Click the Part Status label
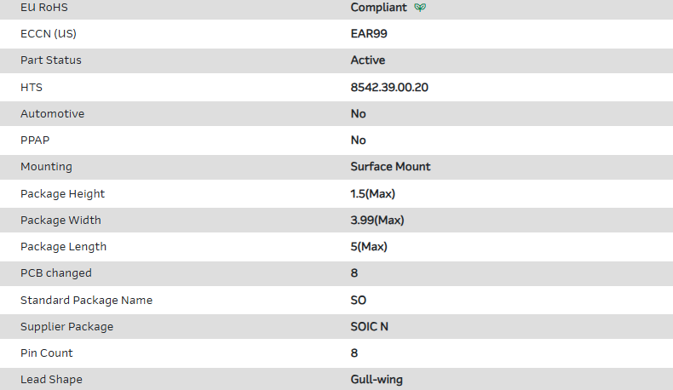Viewport: 673px width, 390px height. tap(51, 60)
